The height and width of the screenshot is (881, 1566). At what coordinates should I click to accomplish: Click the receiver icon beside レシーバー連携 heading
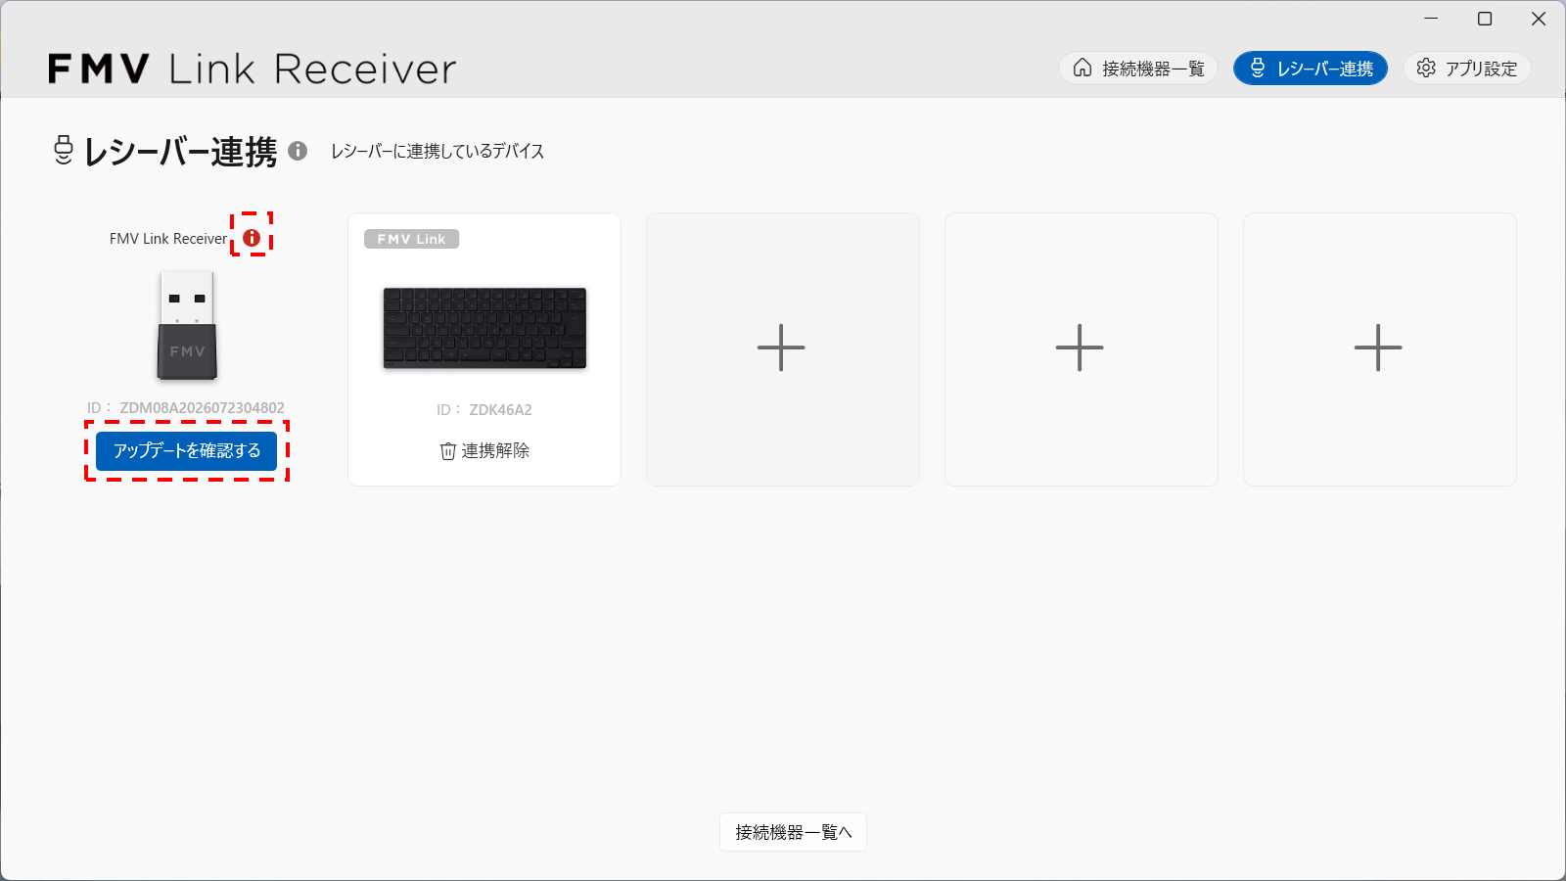(x=64, y=150)
